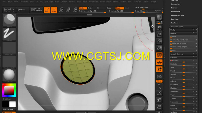This screenshot has height=113, width=202.
Task: Adjust the SPix 3 slider
Action: 159,22
